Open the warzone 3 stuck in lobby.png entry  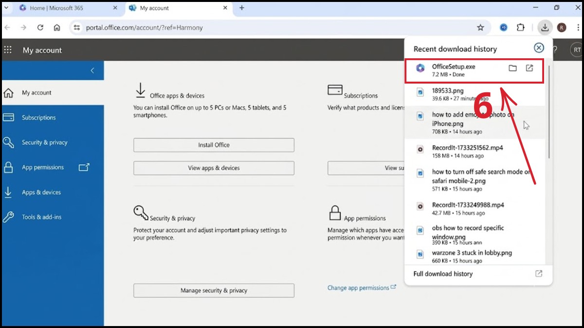[474, 256]
